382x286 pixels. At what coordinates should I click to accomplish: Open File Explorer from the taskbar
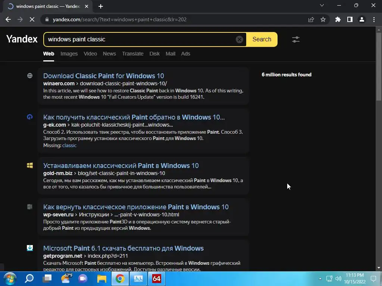point(101,279)
